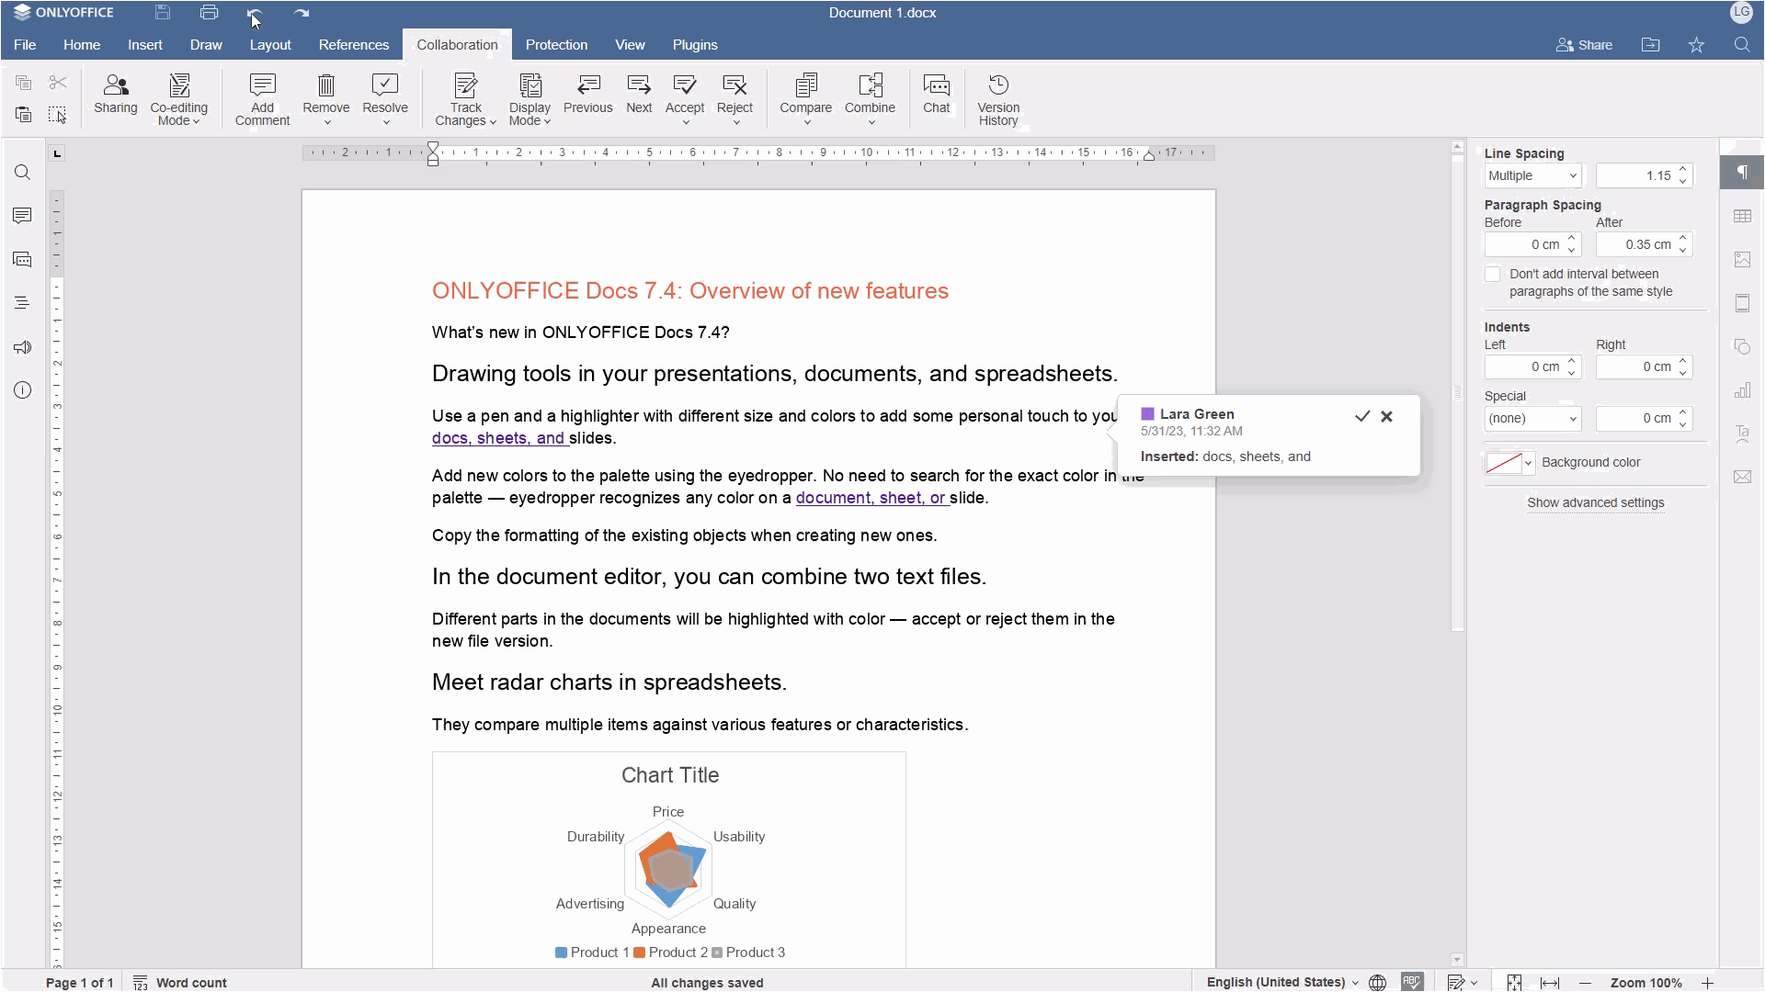Click inserted text 'document, sheet, or'

871,498
